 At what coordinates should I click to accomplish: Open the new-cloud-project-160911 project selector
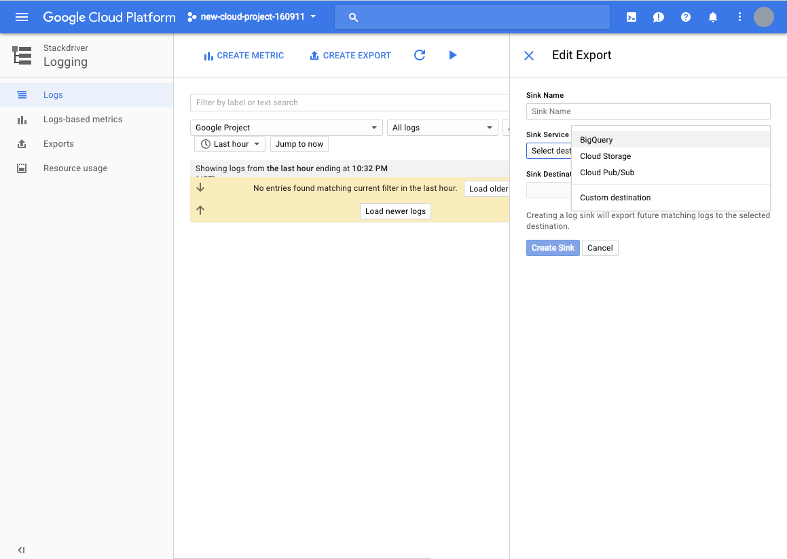[252, 16]
